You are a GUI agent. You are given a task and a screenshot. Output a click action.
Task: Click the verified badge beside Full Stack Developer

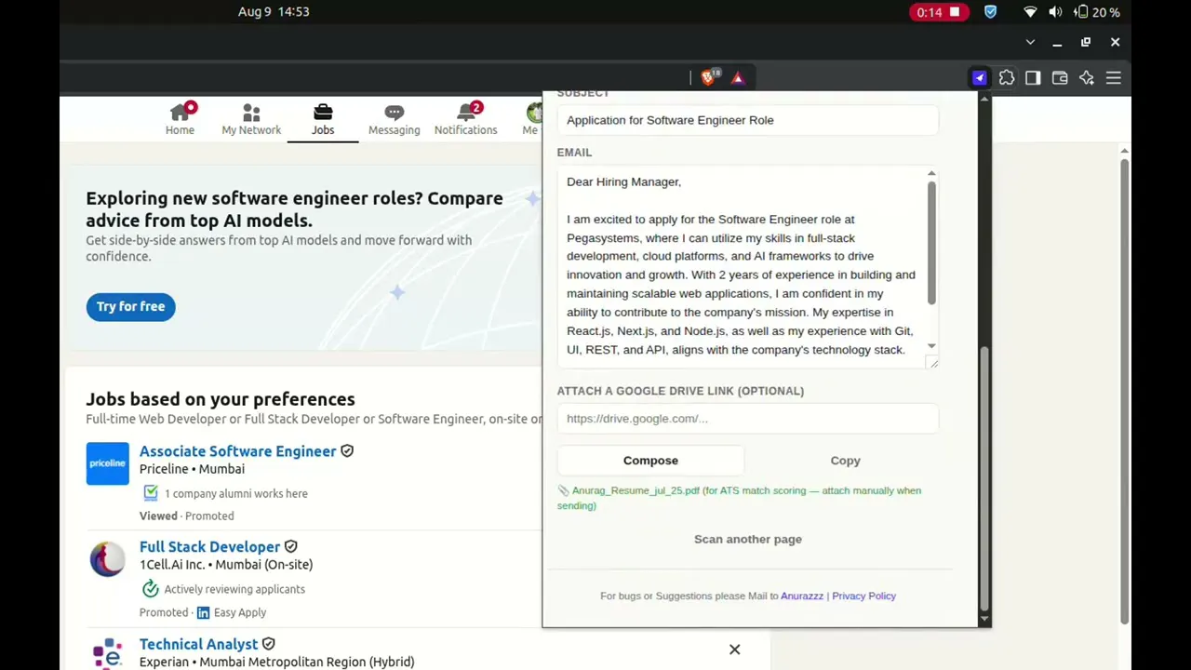coord(290,547)
